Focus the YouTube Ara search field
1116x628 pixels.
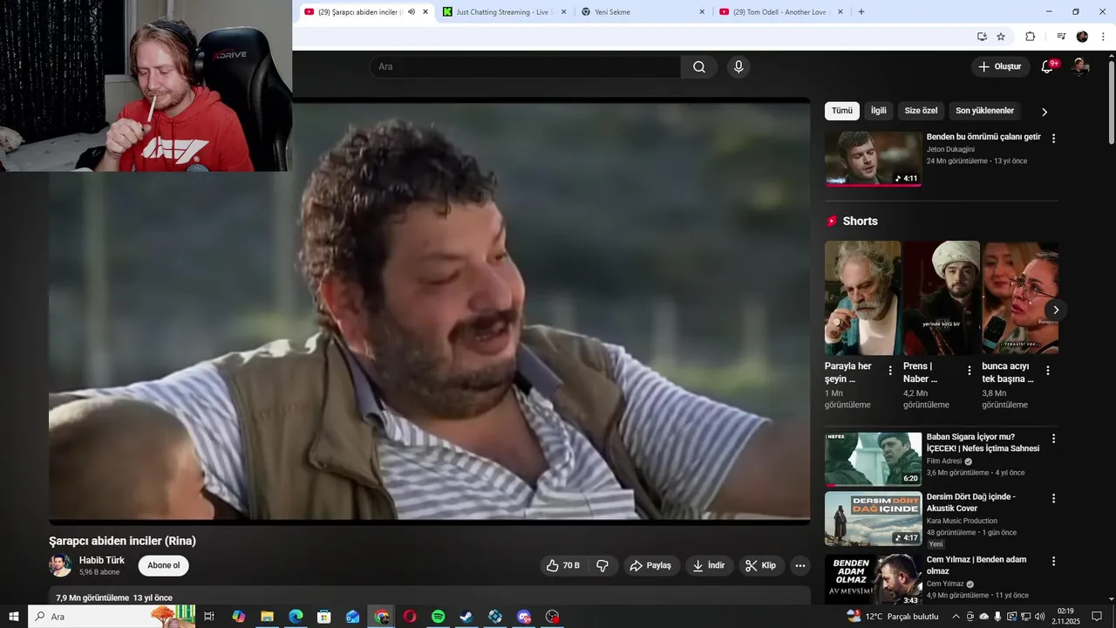click(x=526, y=67)
